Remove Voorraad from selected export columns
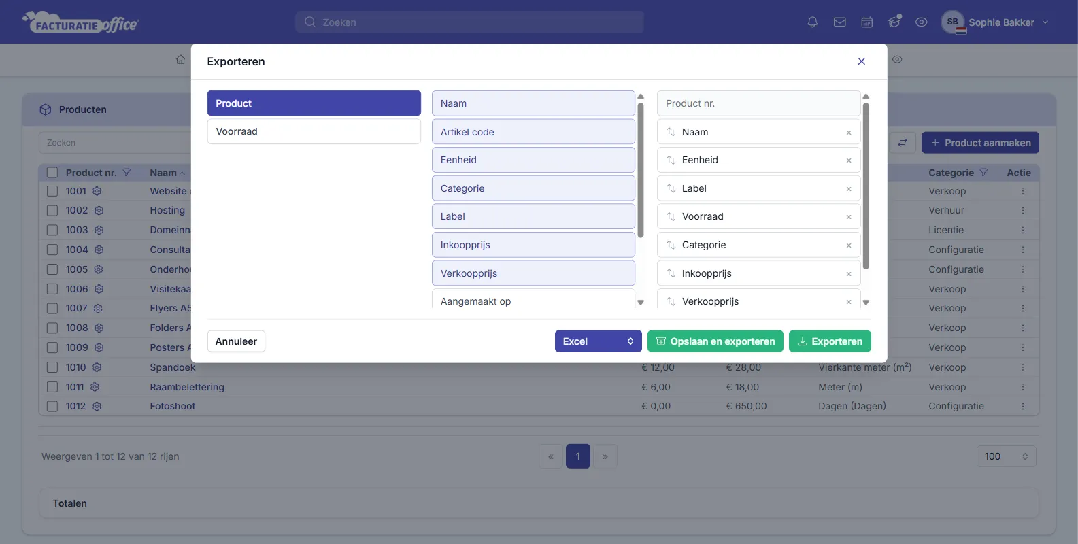This screenshot has height=544, width=1078. (x=849, y=217)
